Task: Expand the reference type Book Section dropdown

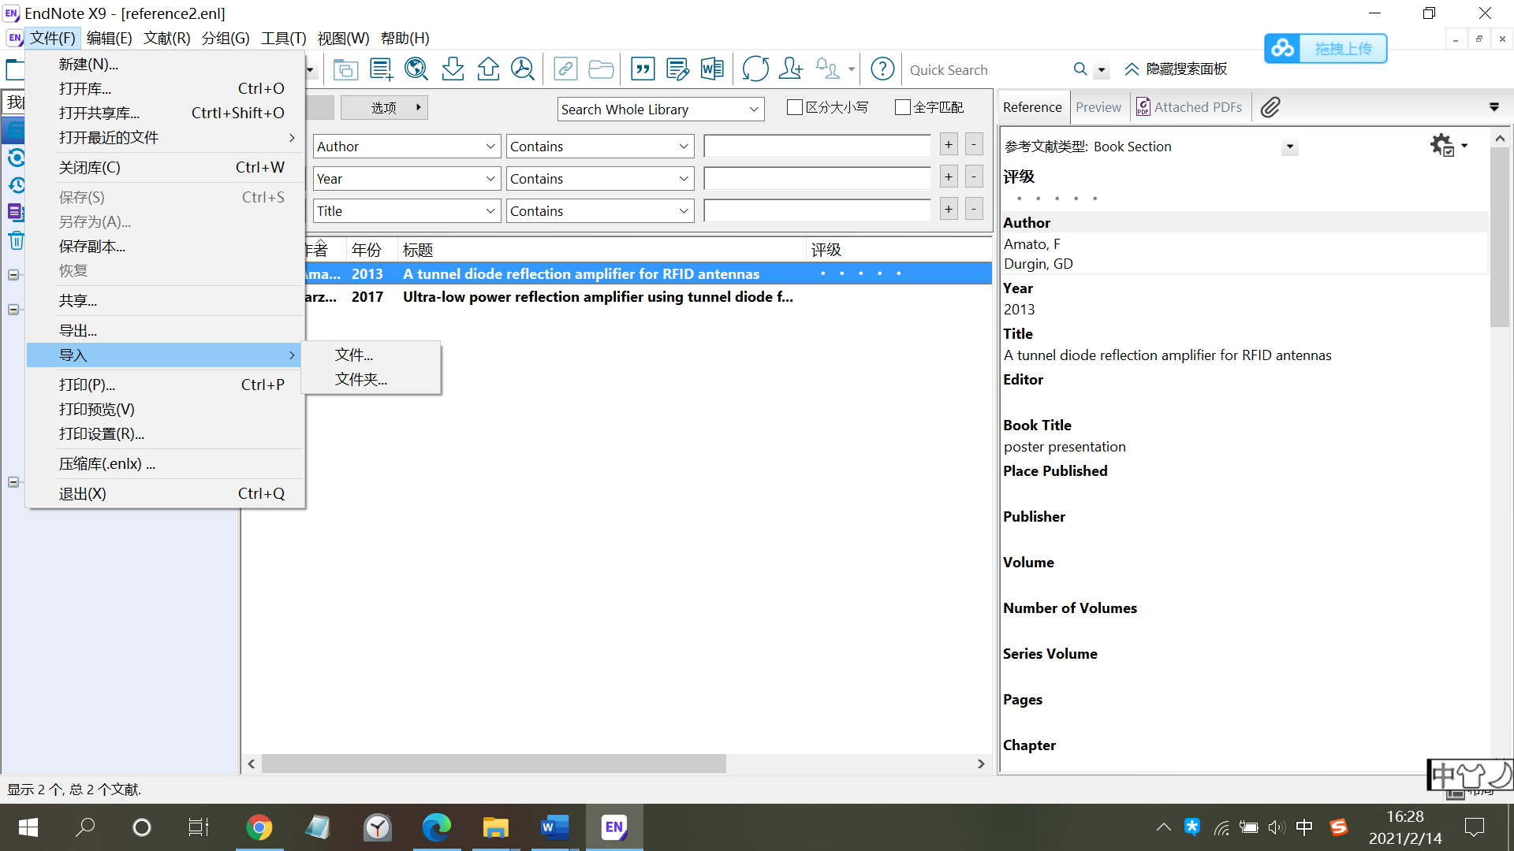Action: [1289, 147]
